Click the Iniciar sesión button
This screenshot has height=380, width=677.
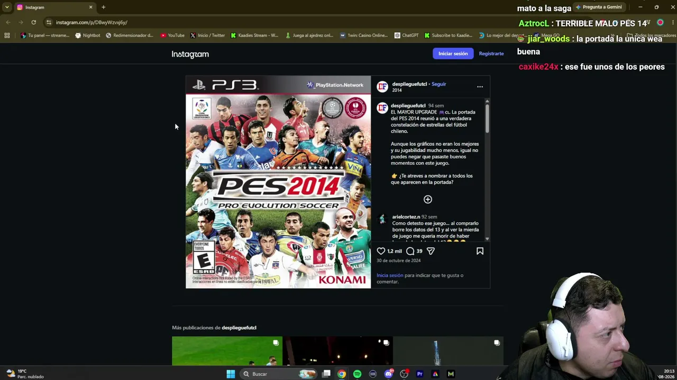[x=453, y=53]
